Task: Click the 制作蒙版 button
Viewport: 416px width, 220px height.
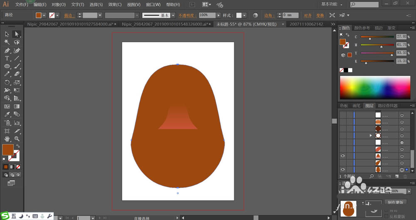Action: pyautogui.click(x=395, y=202)
